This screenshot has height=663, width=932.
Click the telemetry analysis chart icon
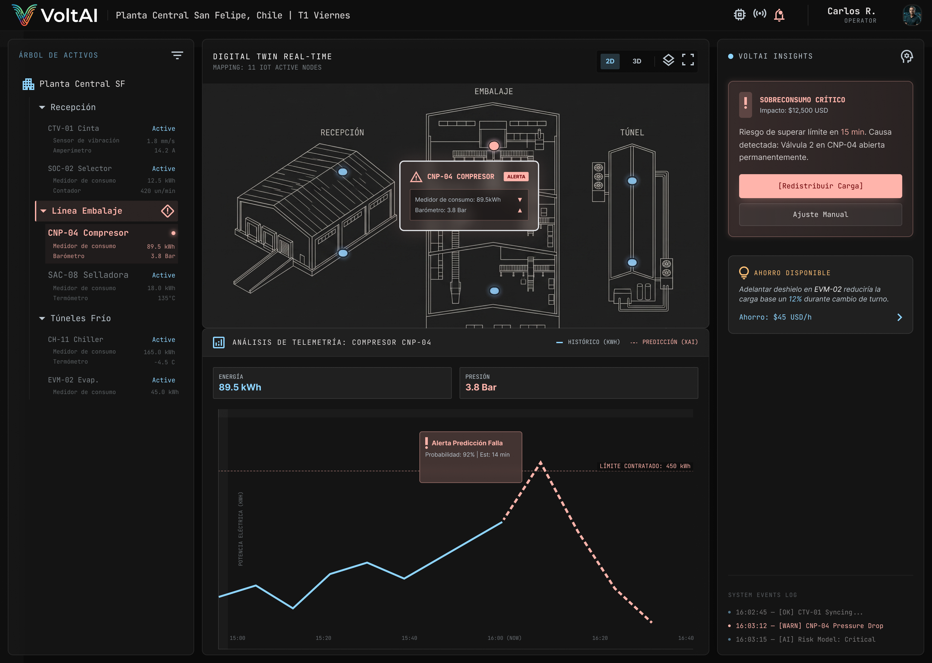pos(219,342)
